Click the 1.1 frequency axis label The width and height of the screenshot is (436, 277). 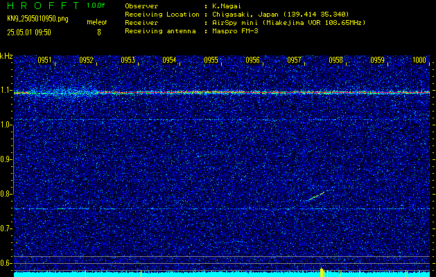[x=6, y=90]
